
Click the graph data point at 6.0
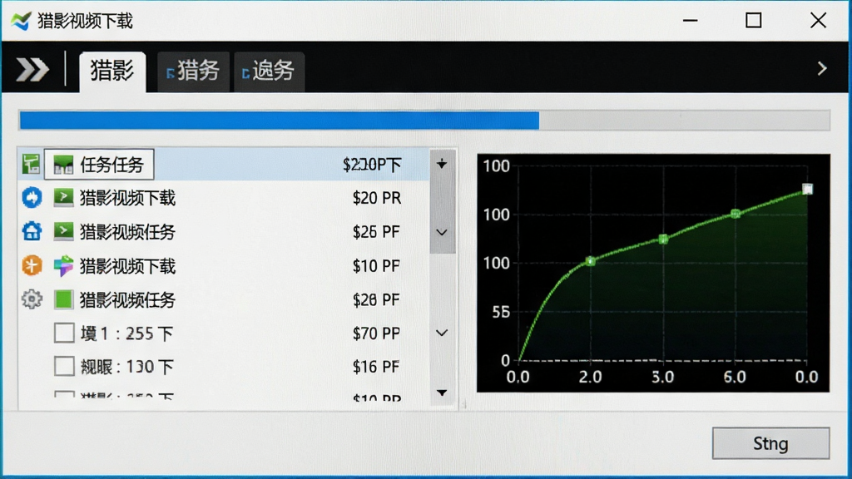click(x=736, y=214)
